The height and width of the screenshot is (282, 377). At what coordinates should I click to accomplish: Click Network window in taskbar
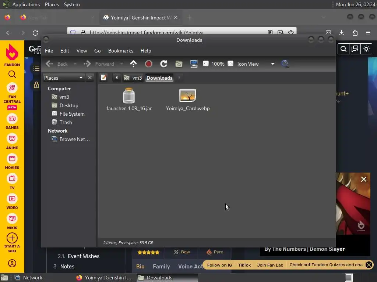point(28,278)
